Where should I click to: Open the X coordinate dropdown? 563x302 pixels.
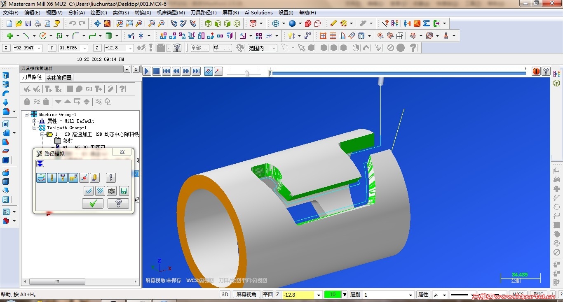click(x=39, y=48)
